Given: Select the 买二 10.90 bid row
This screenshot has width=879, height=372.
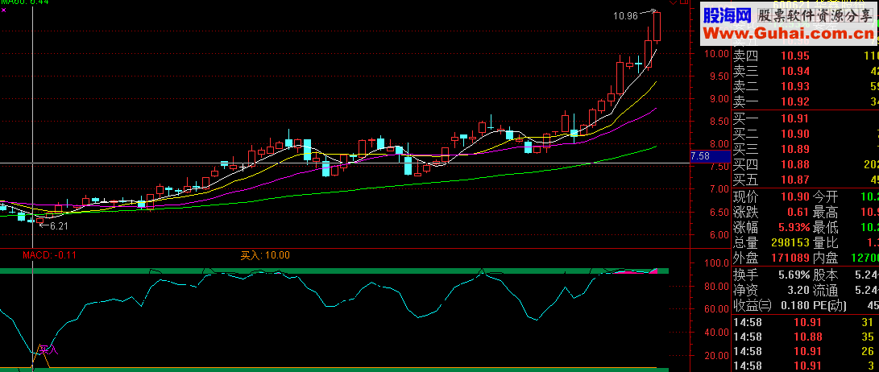Looking at the screenshot, I should pyautogui.click(x=806, y=134).
